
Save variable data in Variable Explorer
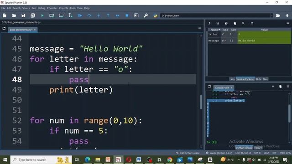[218, 23]
